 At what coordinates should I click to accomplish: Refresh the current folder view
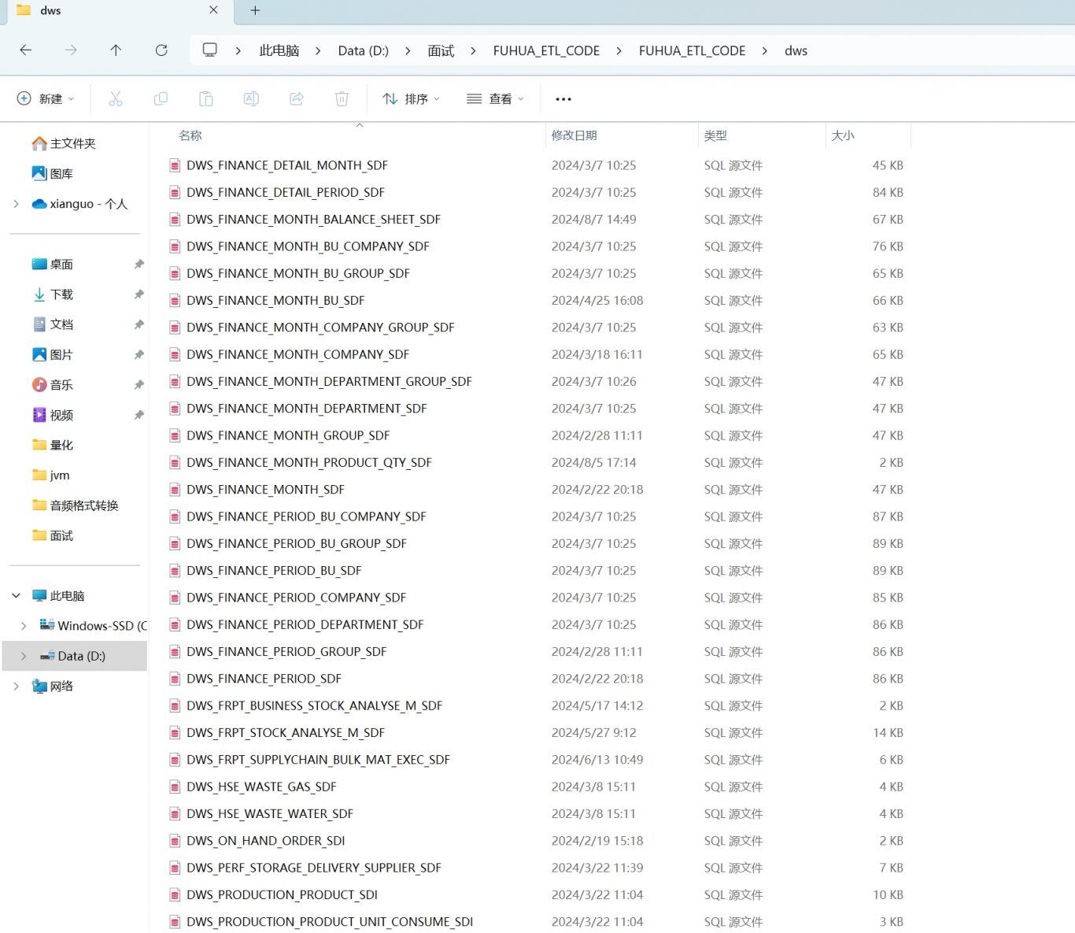pos(161,50)
